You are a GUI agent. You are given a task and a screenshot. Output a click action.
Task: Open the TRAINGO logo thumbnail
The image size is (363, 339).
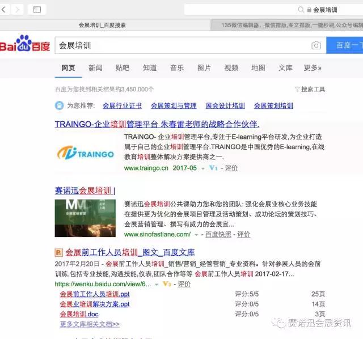click(x=85, y=152)
